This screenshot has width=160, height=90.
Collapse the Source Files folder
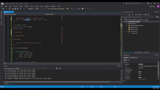tap(126, 31)
